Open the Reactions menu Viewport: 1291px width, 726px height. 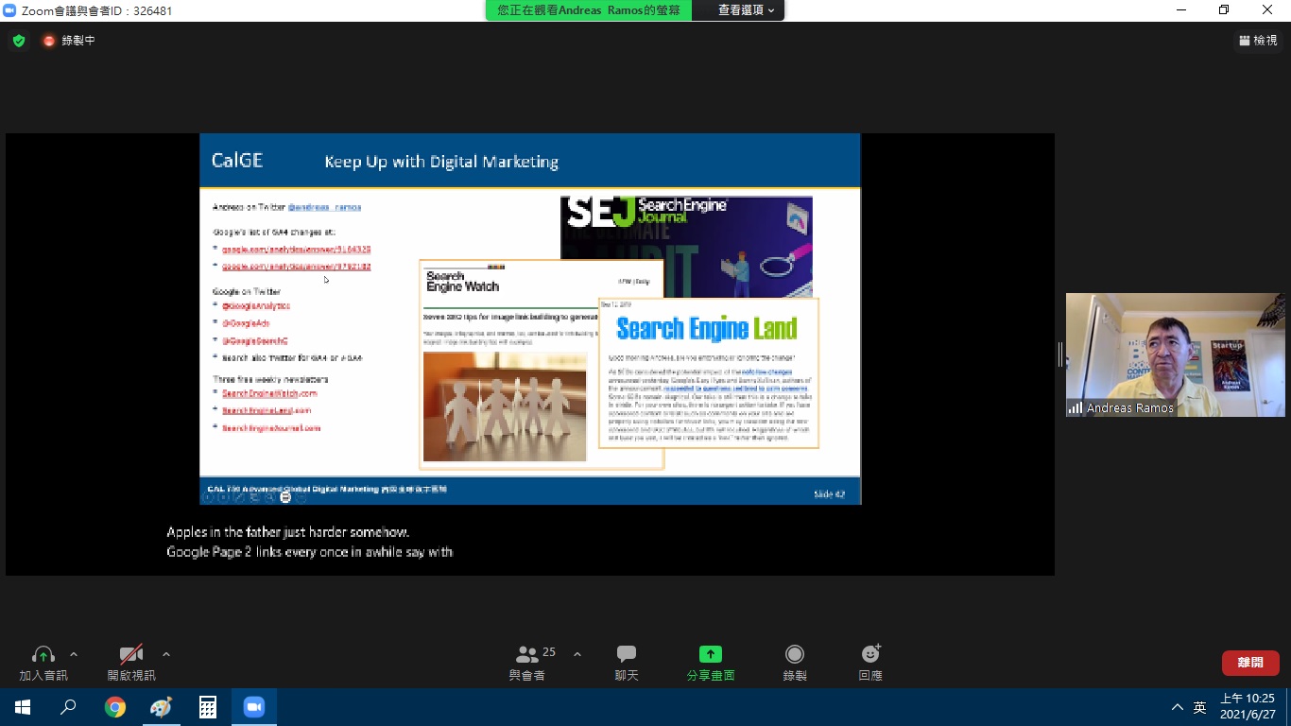pos(870,655)
